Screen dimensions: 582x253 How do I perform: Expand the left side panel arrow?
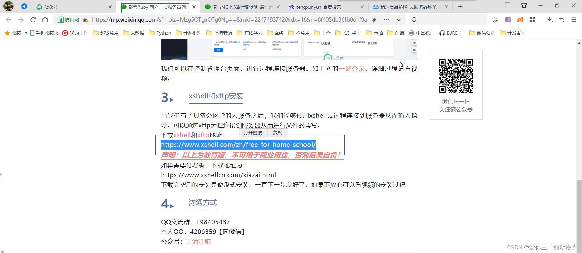1,174
